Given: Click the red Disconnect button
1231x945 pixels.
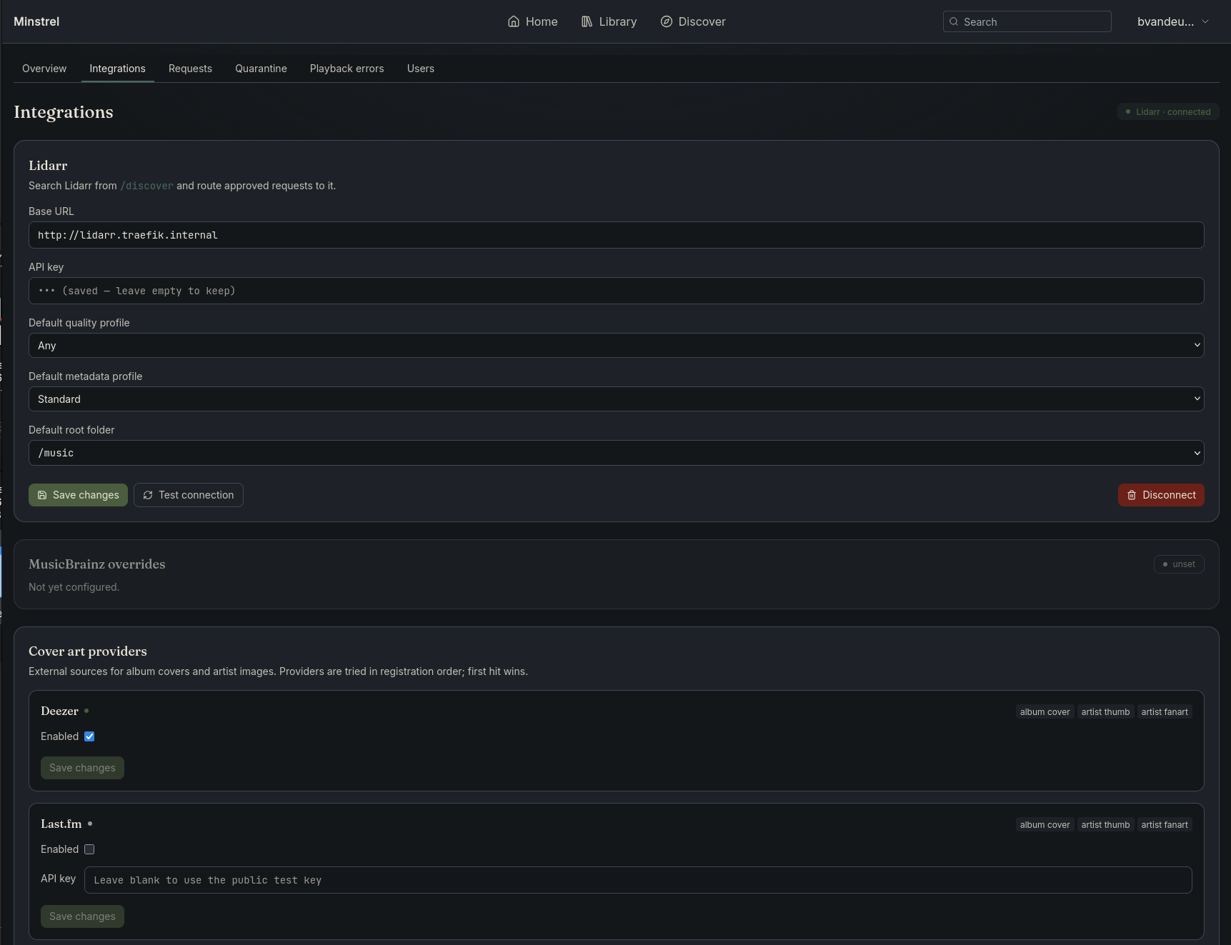Looking at the screenshot, I should (1161, 495).
